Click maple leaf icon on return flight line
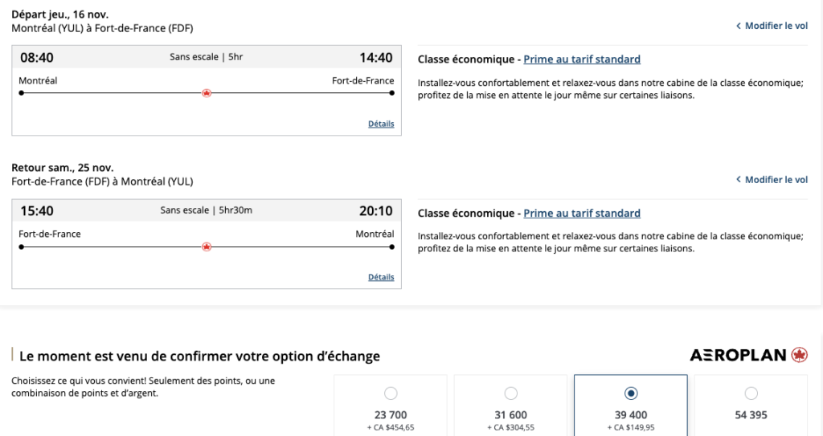The image size is (823, 436). [207, 247]
